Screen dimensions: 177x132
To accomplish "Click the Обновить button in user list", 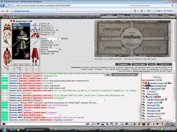I will pyautogui.click(x=157, y=77).
